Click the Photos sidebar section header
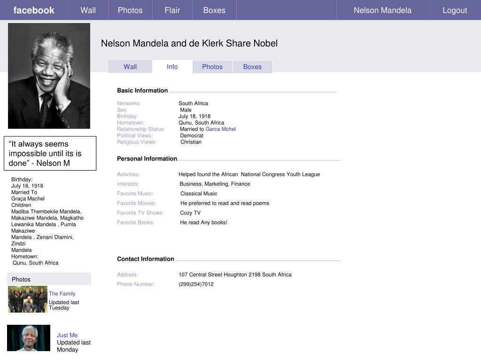Viewport: 481px width, 361px height. click(49, 279)
